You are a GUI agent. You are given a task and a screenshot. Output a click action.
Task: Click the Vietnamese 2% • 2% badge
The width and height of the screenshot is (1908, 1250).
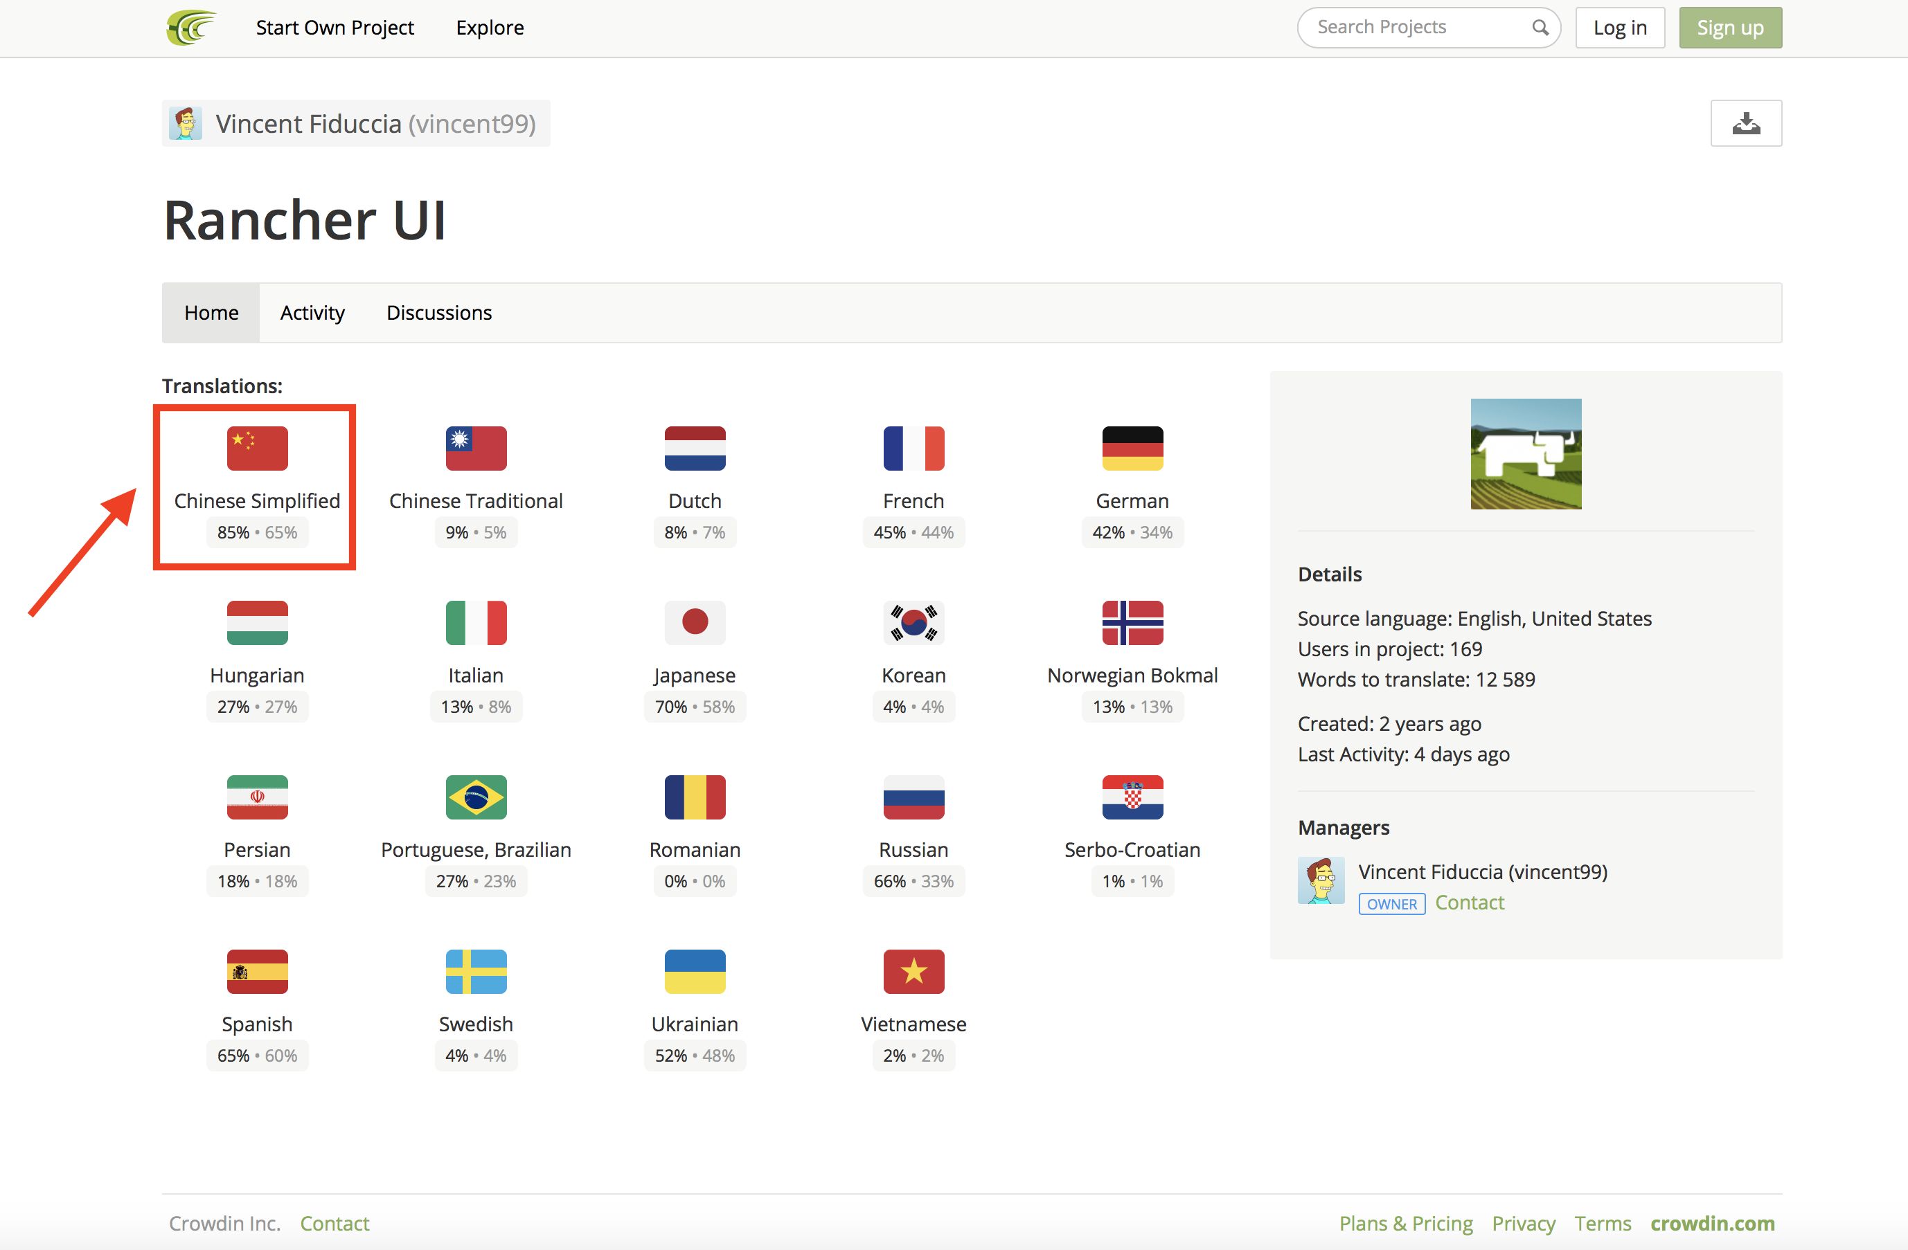[914, 1056]
